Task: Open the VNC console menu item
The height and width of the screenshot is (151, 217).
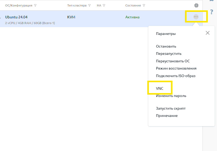Action: pyautogui.click(x=159, y=88)
